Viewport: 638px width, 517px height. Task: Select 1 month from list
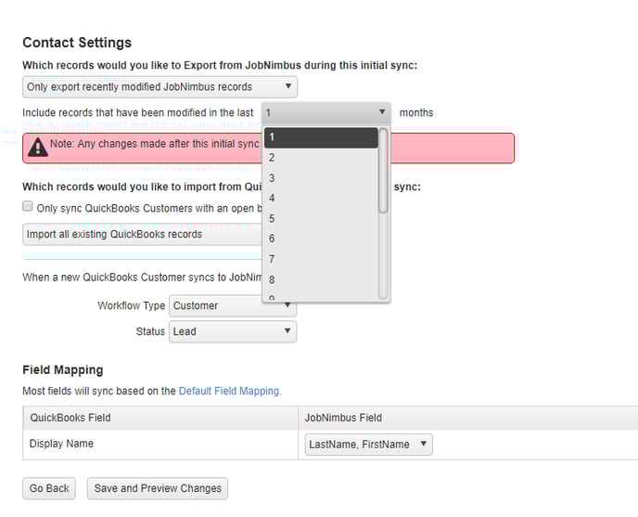(x=321, y=137)
